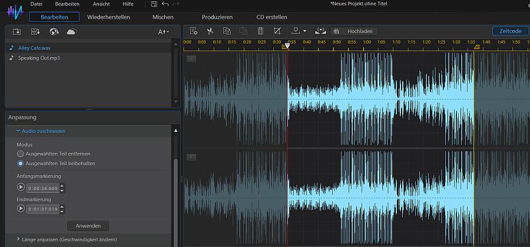
Task: Select 'Ausgewählten Teil entfernen' radio button
Action: pyautogui.click(x=21, y=153)
